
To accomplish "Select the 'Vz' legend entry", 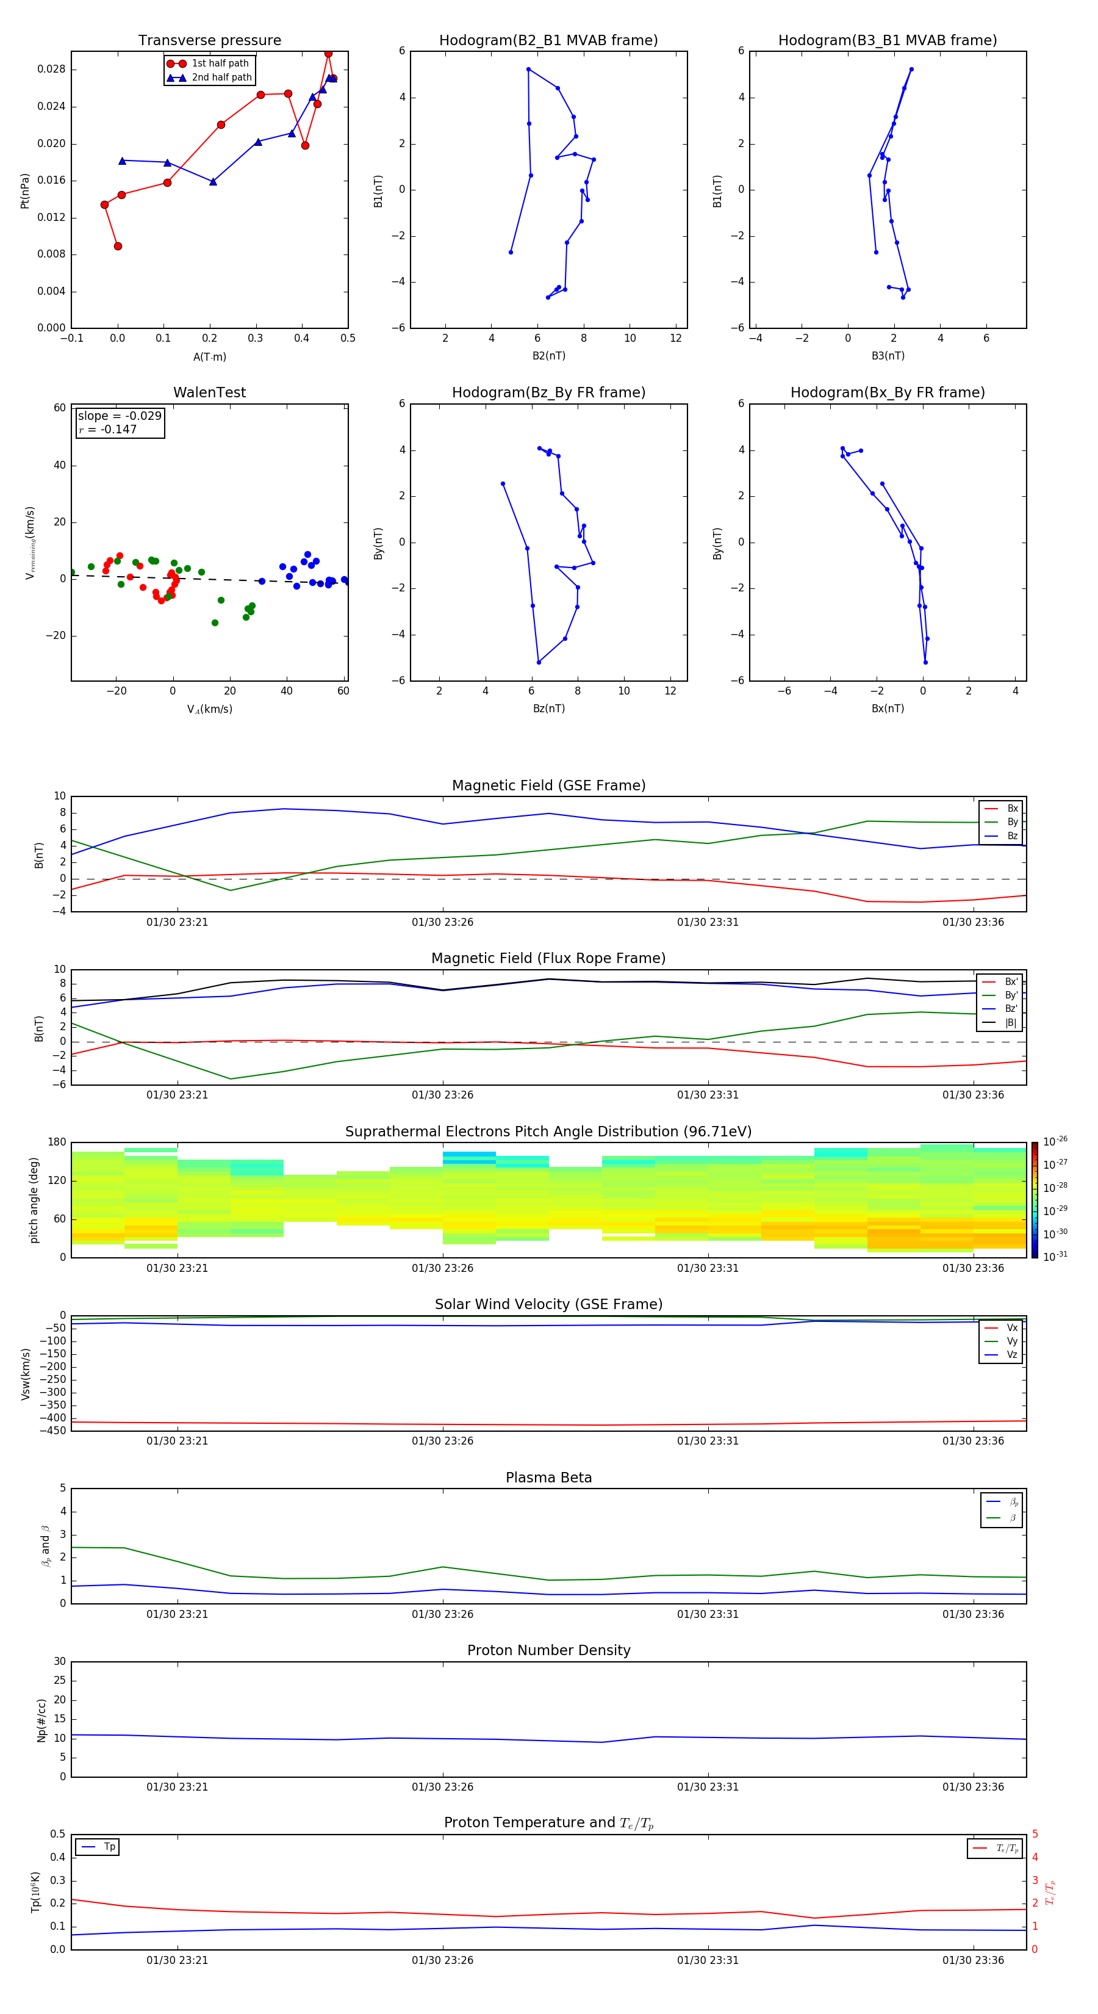I will tap(1001, 1354).
